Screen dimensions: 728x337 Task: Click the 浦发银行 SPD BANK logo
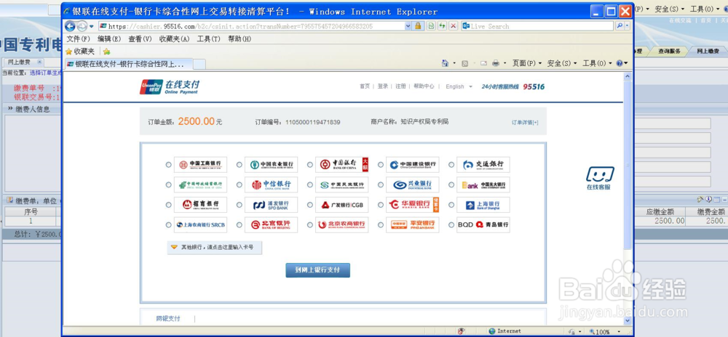271,205
